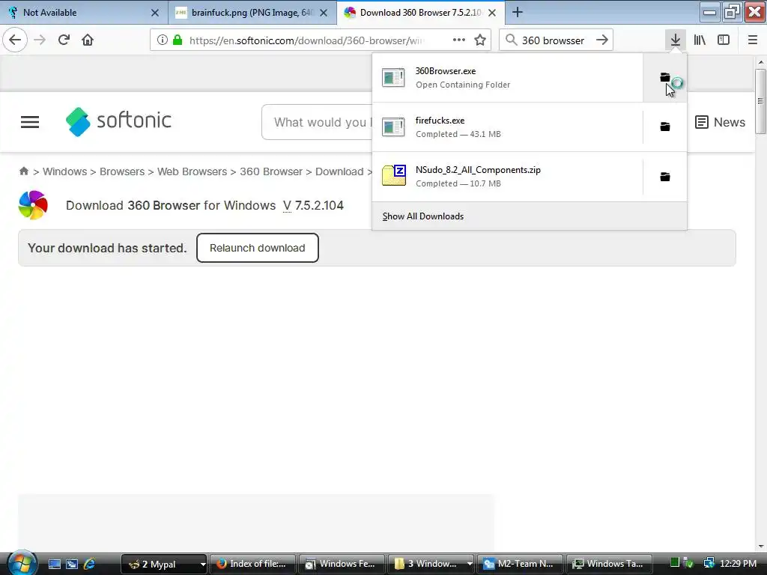Select the NSudo_8.2_All_Components.zip entry

(x=507, y=177)
